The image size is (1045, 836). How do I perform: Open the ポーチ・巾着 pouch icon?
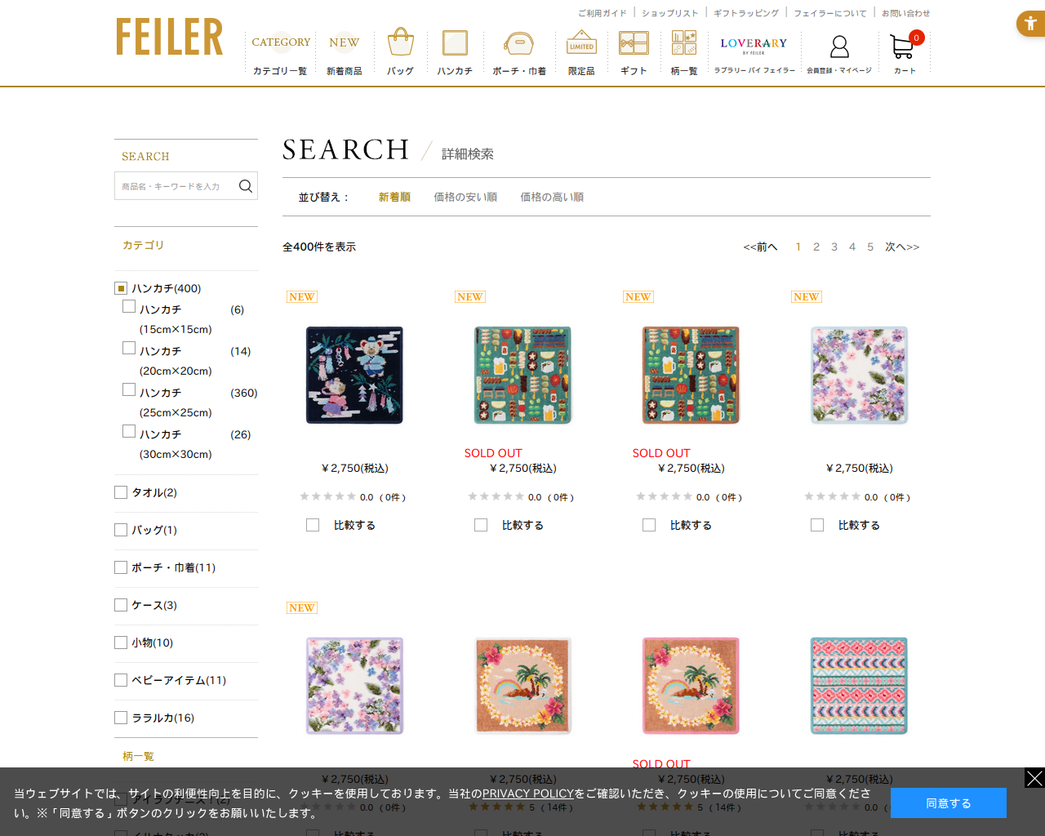click(518, 42)
